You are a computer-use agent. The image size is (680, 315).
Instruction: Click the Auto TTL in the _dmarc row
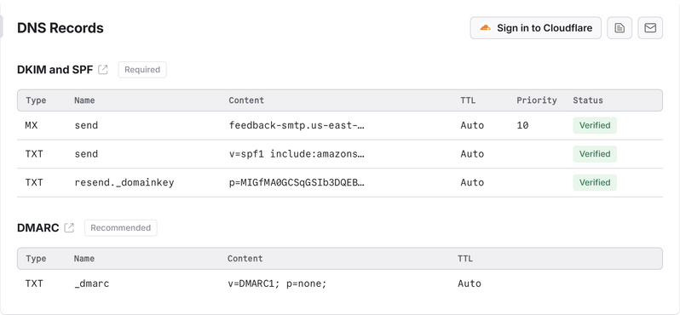(x=470, y=283)
